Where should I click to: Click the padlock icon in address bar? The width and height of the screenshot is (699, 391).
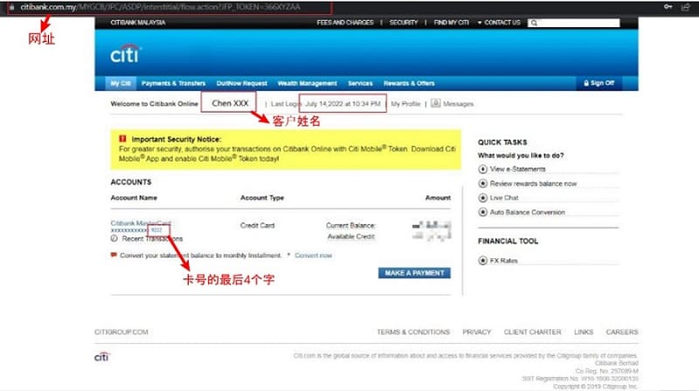tap(11, 7)
